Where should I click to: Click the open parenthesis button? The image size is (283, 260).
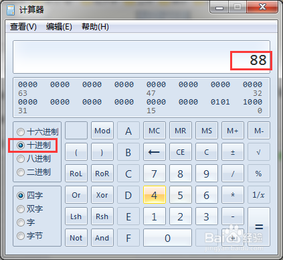point(76,152)
